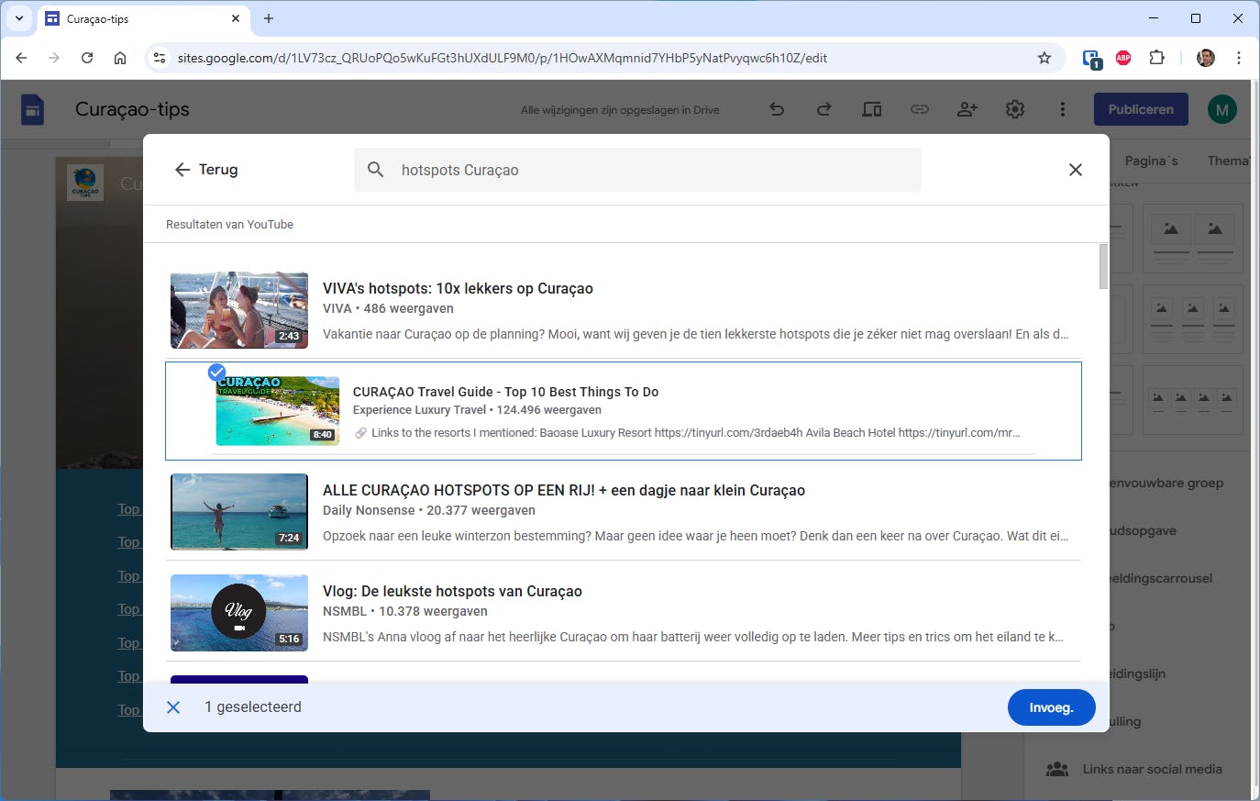Bookmark this page with star icon
Viewport: 1260px width, 801px height.
point(1044,58)
